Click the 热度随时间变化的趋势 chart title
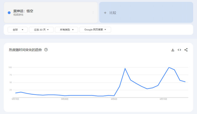197x114 pixels. (25, 50)
